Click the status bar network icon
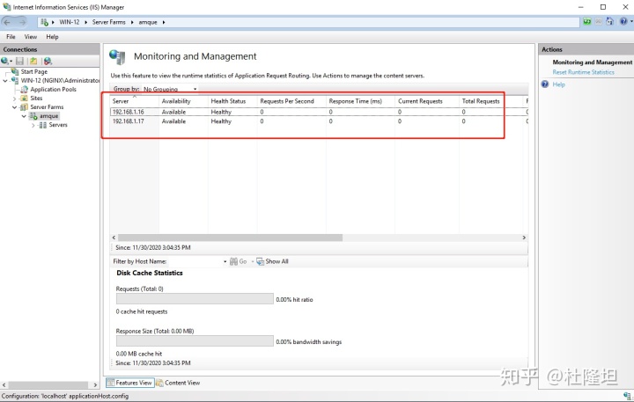The width and height of the screenshot is (634, 402). [628, 396]
